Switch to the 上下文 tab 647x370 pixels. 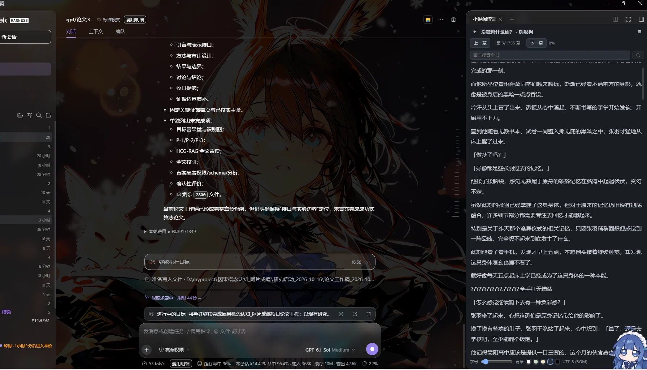coord(96,31)
